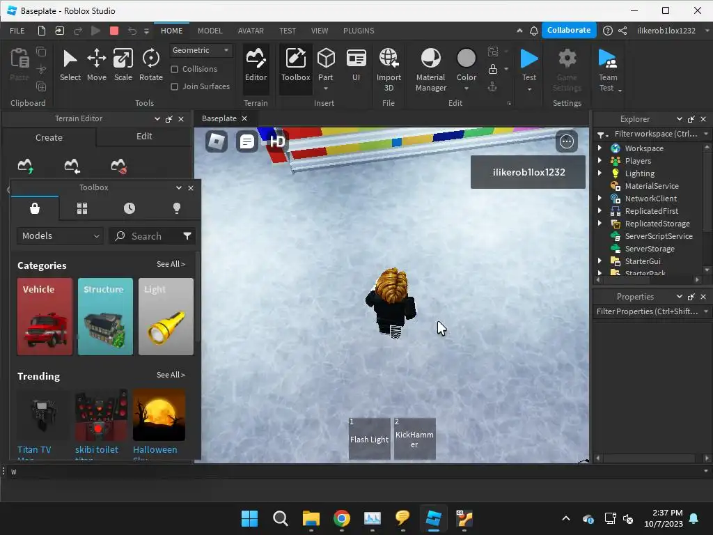
Task: Switch to the AVATAR tab
Action: [251, 31]
